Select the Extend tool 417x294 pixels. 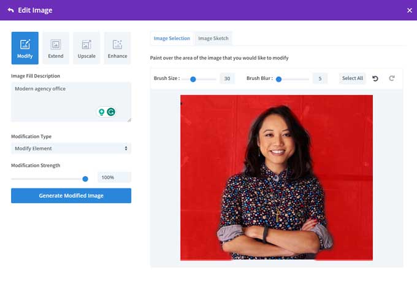(x=56, y=48)
